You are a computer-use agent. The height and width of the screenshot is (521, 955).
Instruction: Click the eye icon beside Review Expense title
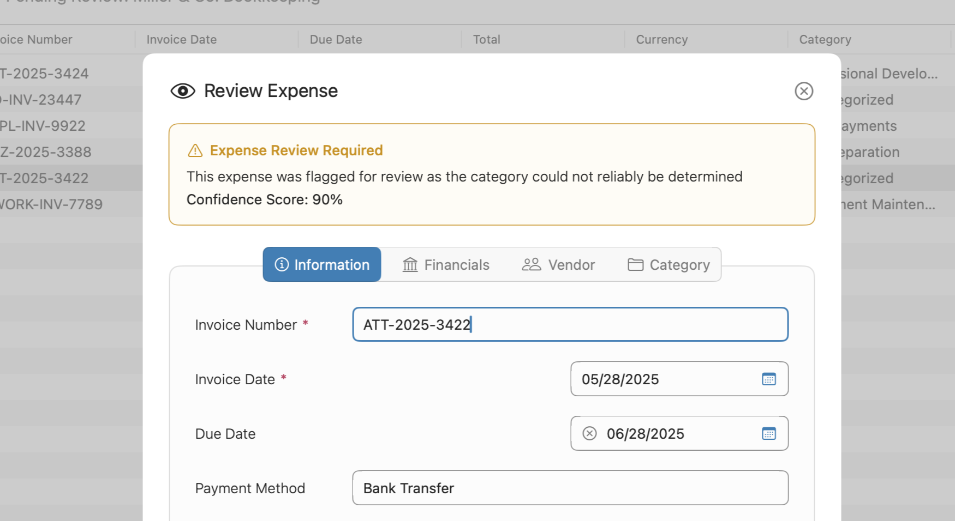click(x=182, y=91)
